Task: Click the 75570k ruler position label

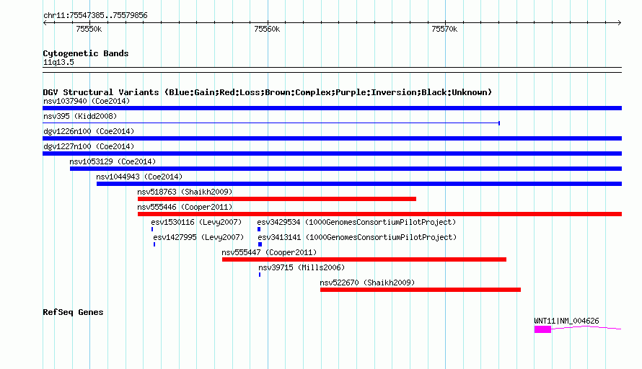Action: (x=444, y=29)
